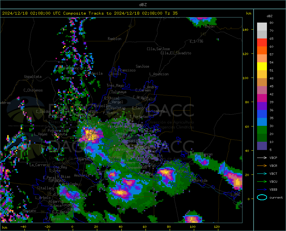
Task: Select the yellow 51 dBZ color swatch
Action: (x=262, y=66)
